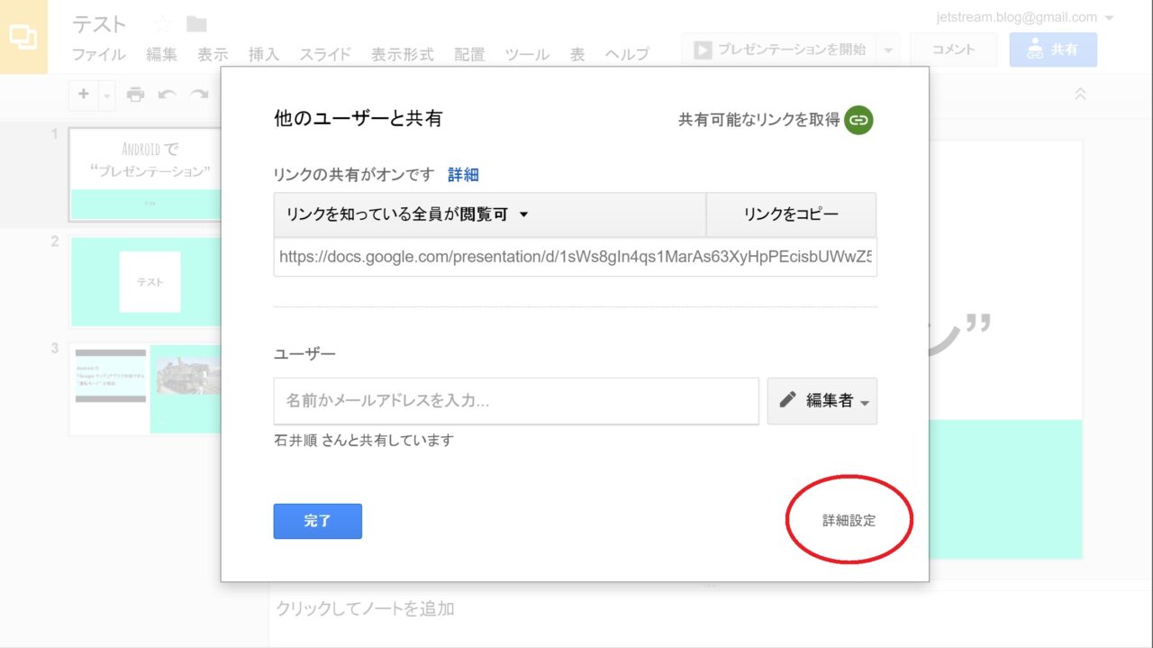Star the テスト presentation
This screenshot has height=648, width=1153.
tap(163, 23)
